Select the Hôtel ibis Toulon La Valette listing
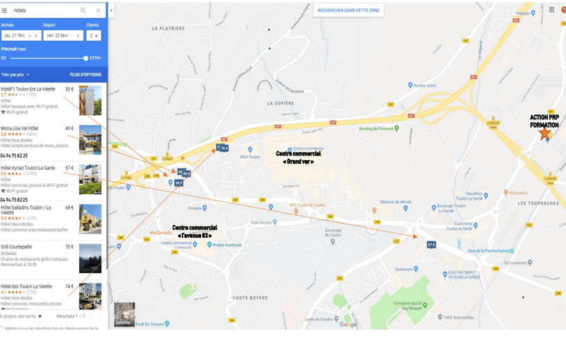 (x=53, y=296)
